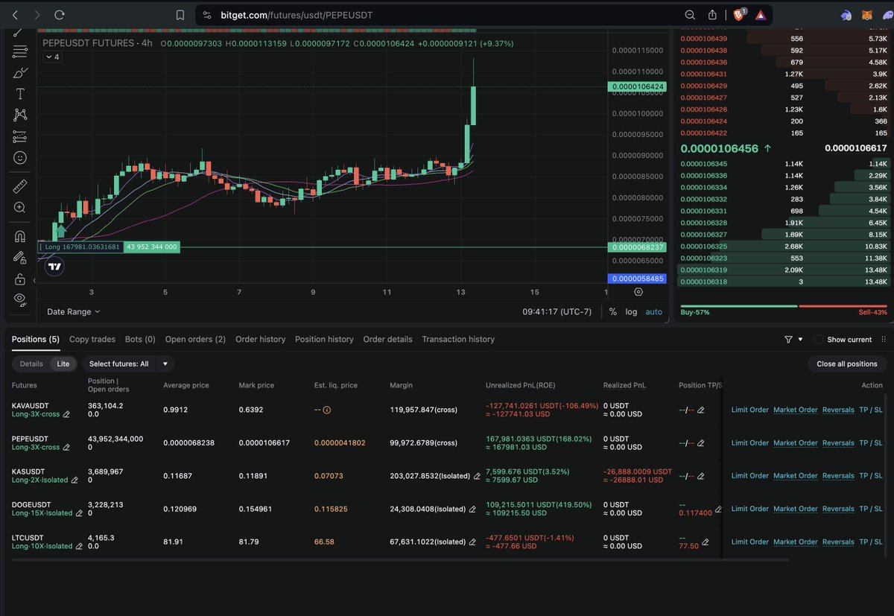The image size is (894, 616).
Task: Toggle auto scale on chart
Action: [x=653, y=312]
